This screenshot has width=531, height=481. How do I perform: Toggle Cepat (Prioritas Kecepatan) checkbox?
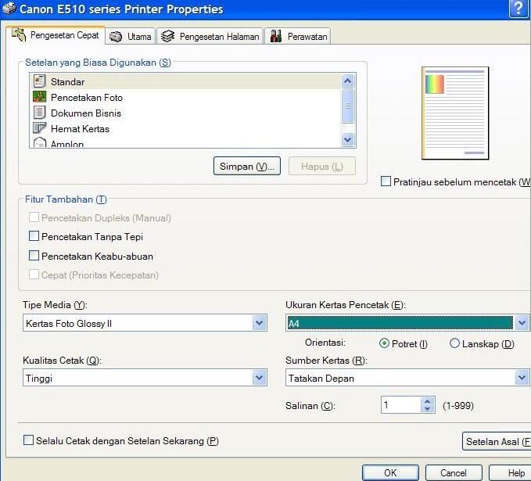(34, 274)
